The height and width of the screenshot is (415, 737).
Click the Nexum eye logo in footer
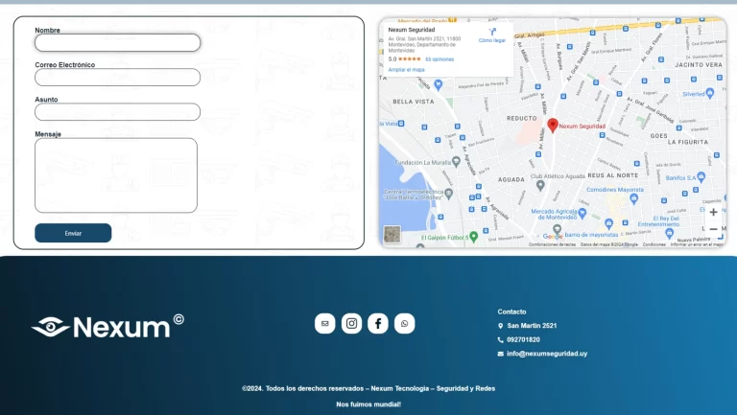click(50, 327)
